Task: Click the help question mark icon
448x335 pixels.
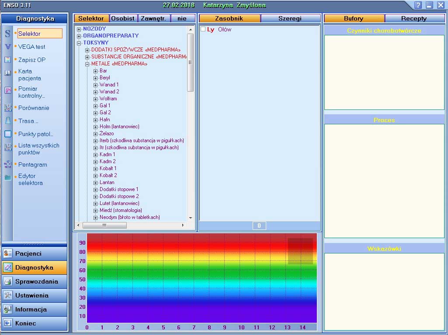Action: [418, 5]
